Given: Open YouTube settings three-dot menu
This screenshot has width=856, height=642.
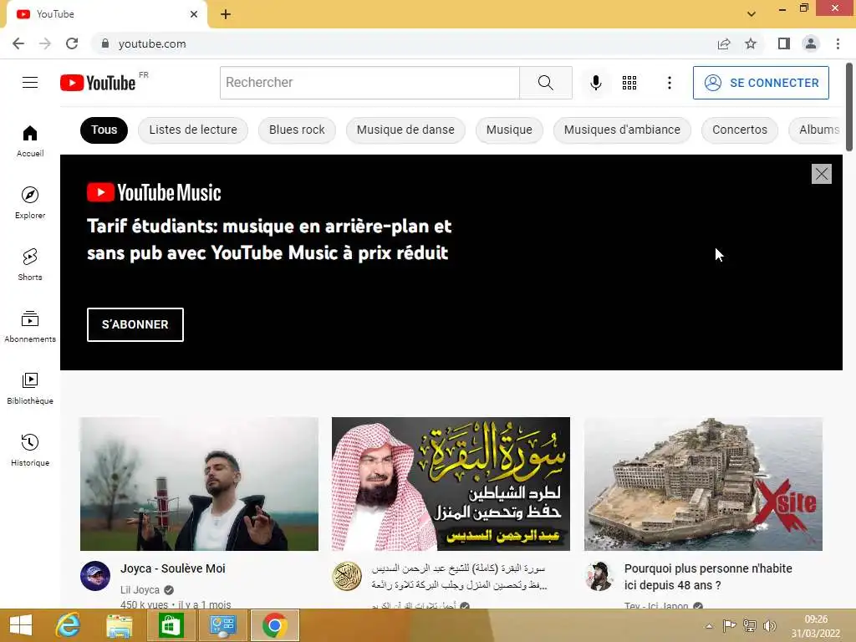Looking at the screenshot, I should click(x=670, y=83).
